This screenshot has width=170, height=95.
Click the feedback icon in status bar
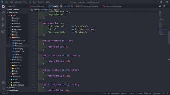click(x=163, y=93)
